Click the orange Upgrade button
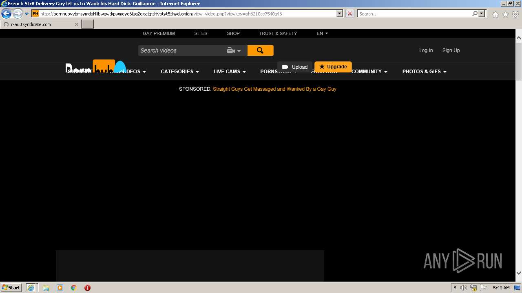The image size is (522, 293). coord(333,67)
